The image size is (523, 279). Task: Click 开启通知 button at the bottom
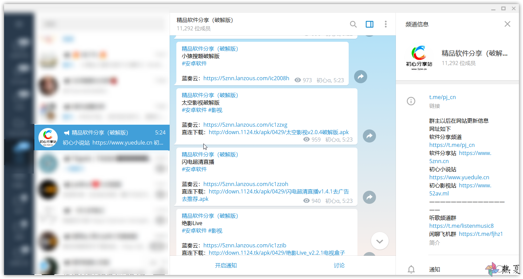(226, 266)
